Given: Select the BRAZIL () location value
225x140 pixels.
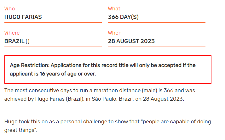Looking at the screenshot, I should [x=17, y=41].
